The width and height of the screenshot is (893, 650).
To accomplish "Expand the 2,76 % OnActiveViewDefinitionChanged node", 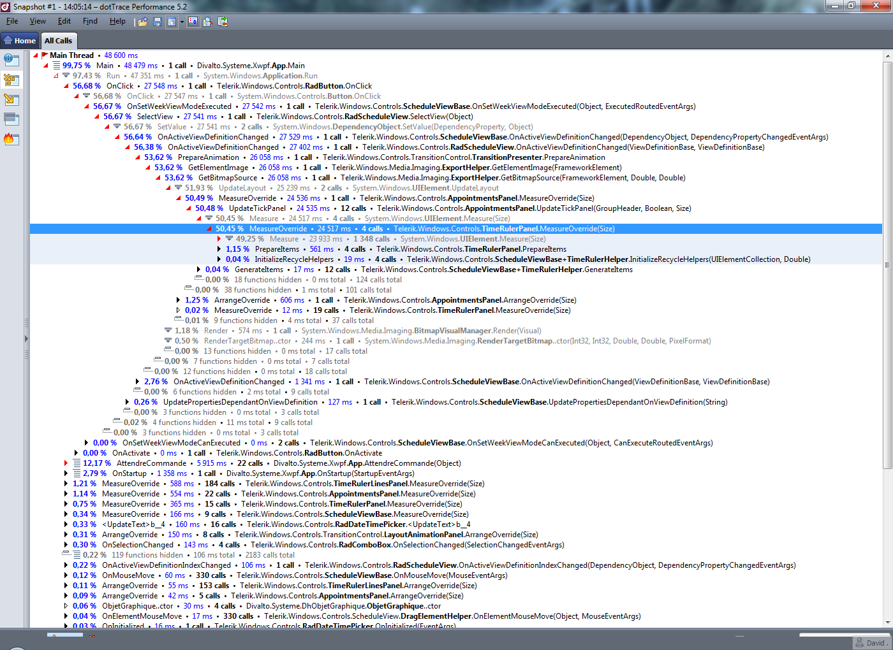I will click(x=138, y=382).
